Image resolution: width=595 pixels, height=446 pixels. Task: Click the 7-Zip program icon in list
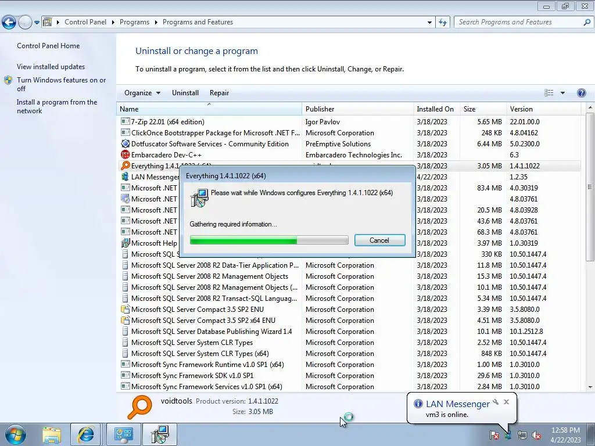[x=126, y=121]
